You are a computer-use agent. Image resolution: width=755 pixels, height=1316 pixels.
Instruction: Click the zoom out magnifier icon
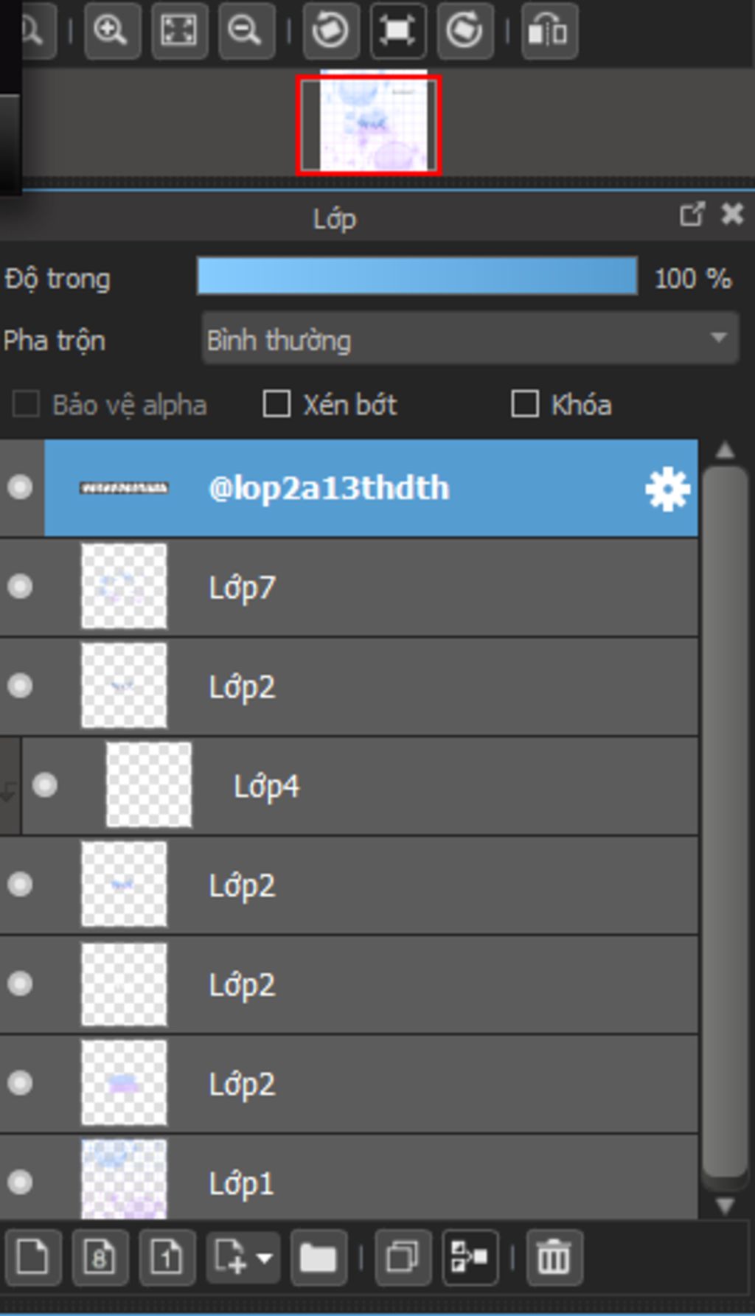tap(246, 31)
